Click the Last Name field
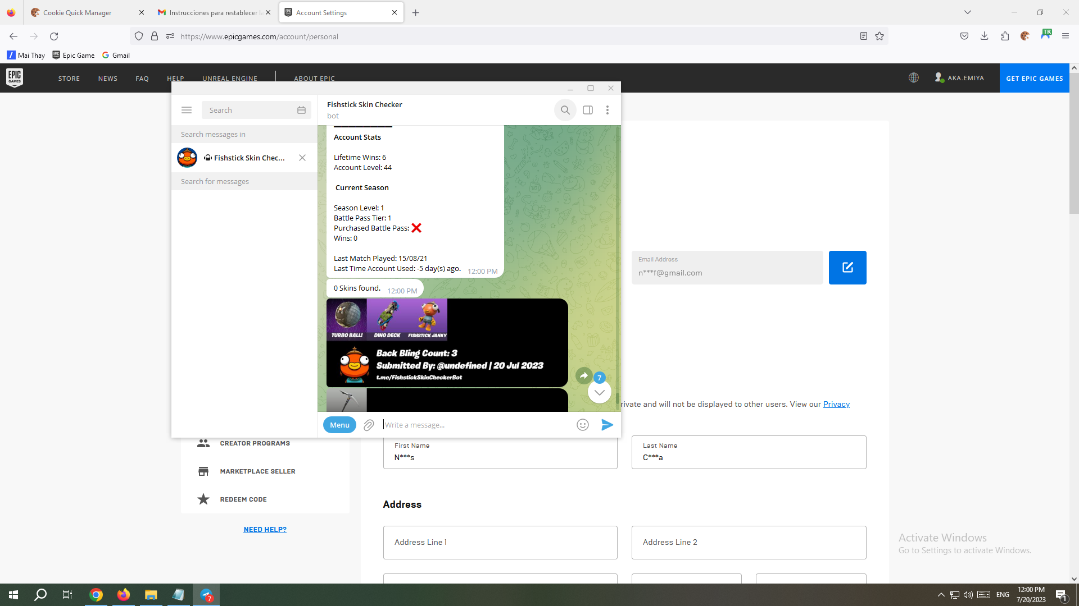This screenshot has width=1079, height=606. 749,452
